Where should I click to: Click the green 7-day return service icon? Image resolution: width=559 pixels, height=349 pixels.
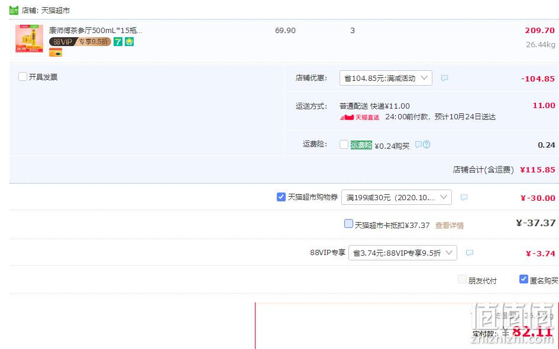tap(118, 41)
